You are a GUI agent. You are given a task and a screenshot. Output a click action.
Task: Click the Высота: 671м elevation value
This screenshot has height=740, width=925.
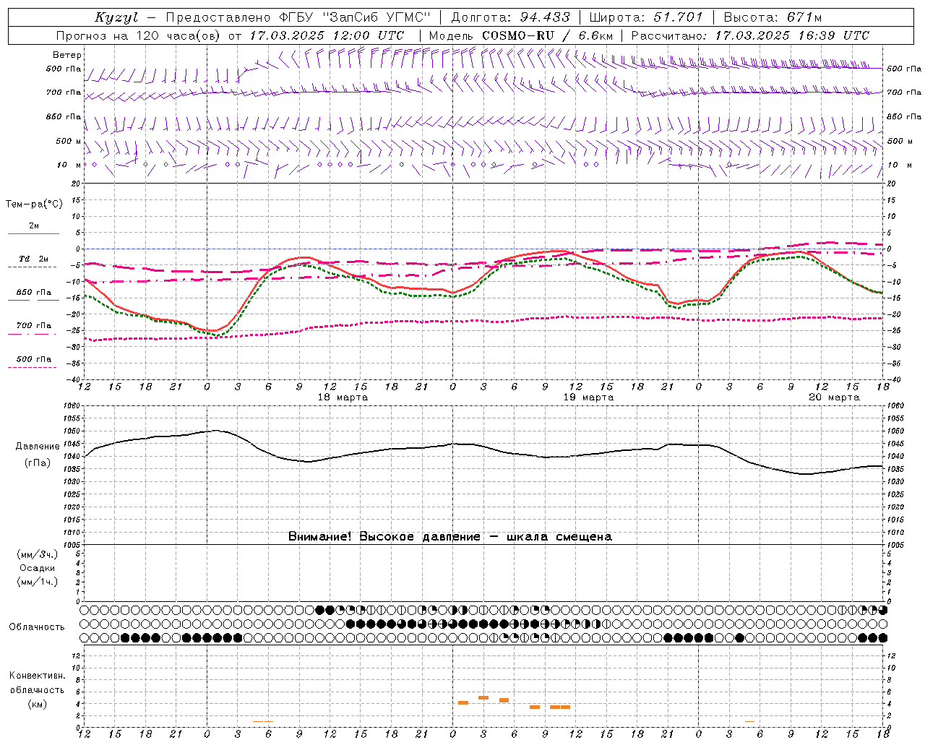773,17
